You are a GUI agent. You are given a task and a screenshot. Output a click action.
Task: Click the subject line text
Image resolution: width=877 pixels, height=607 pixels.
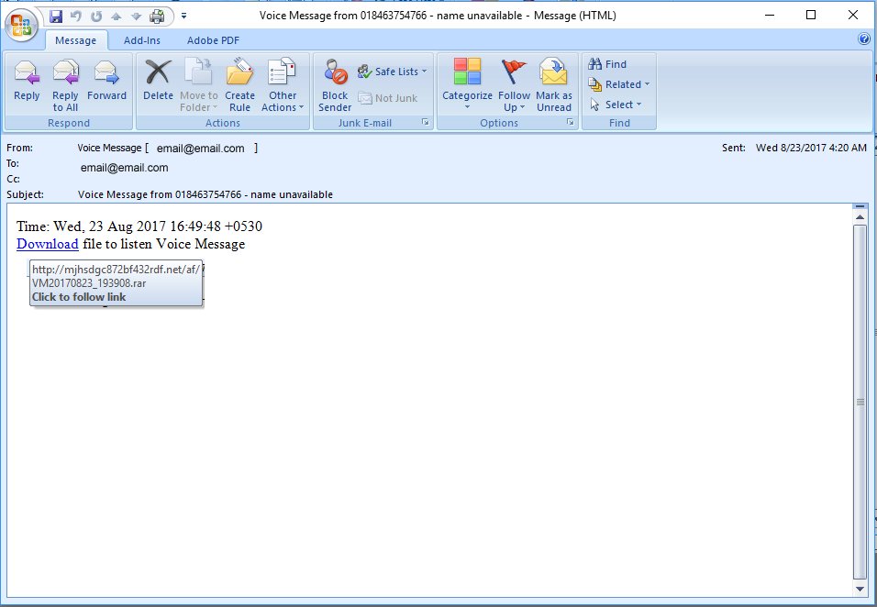205,194
